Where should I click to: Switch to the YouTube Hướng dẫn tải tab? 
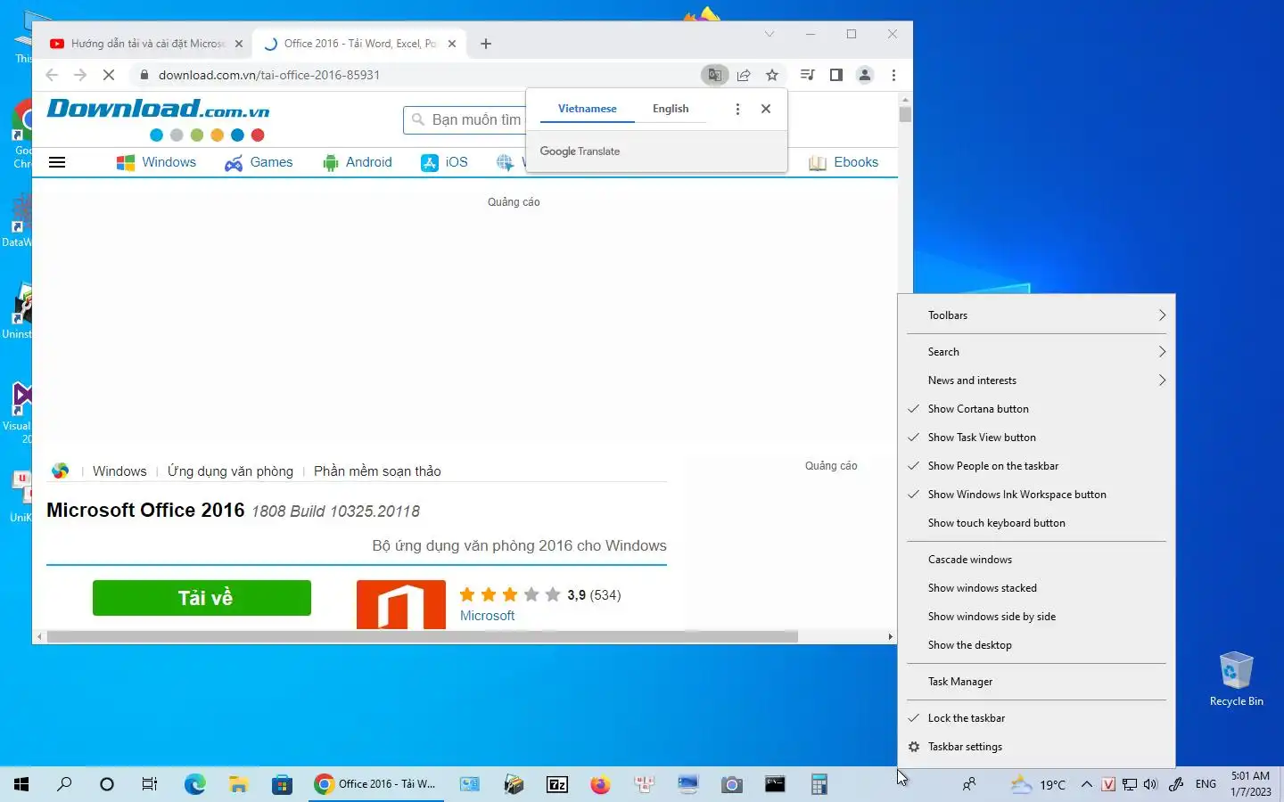point(145,44)
